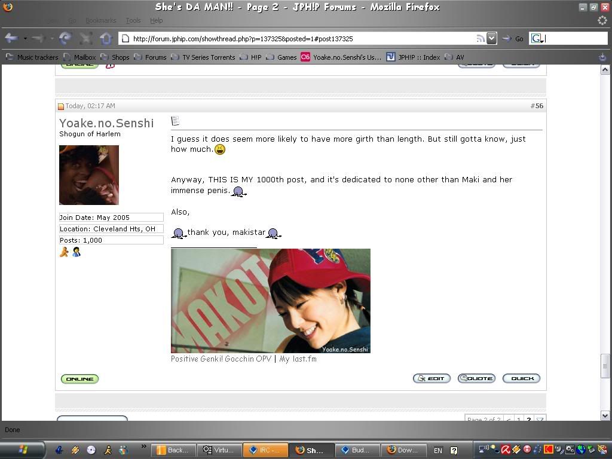The height and width of the screenshot is (459, 612).
Task: Click the Online status badge on post #56
Action: (x=79, y=378)
